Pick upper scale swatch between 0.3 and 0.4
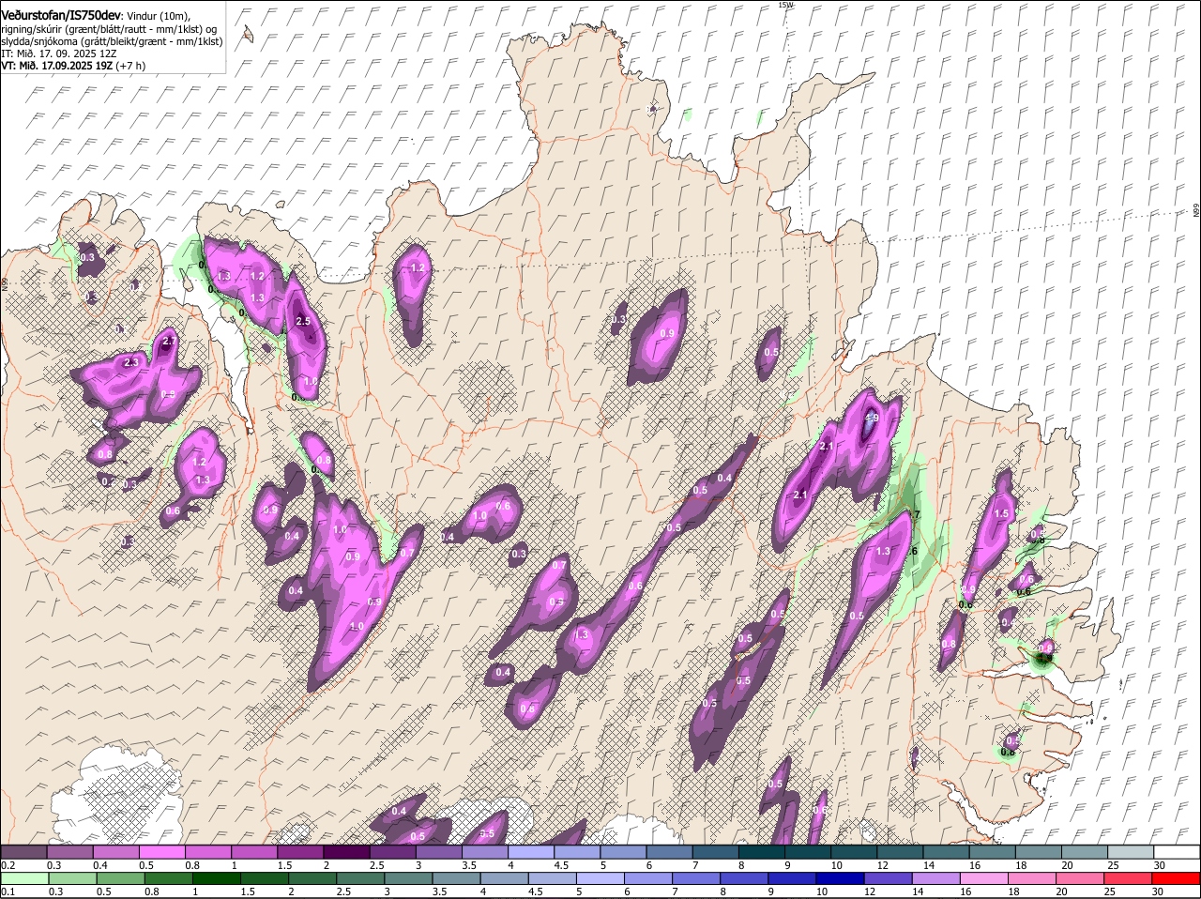Viewport: 1201px width, 899px height. pos(70,852)
